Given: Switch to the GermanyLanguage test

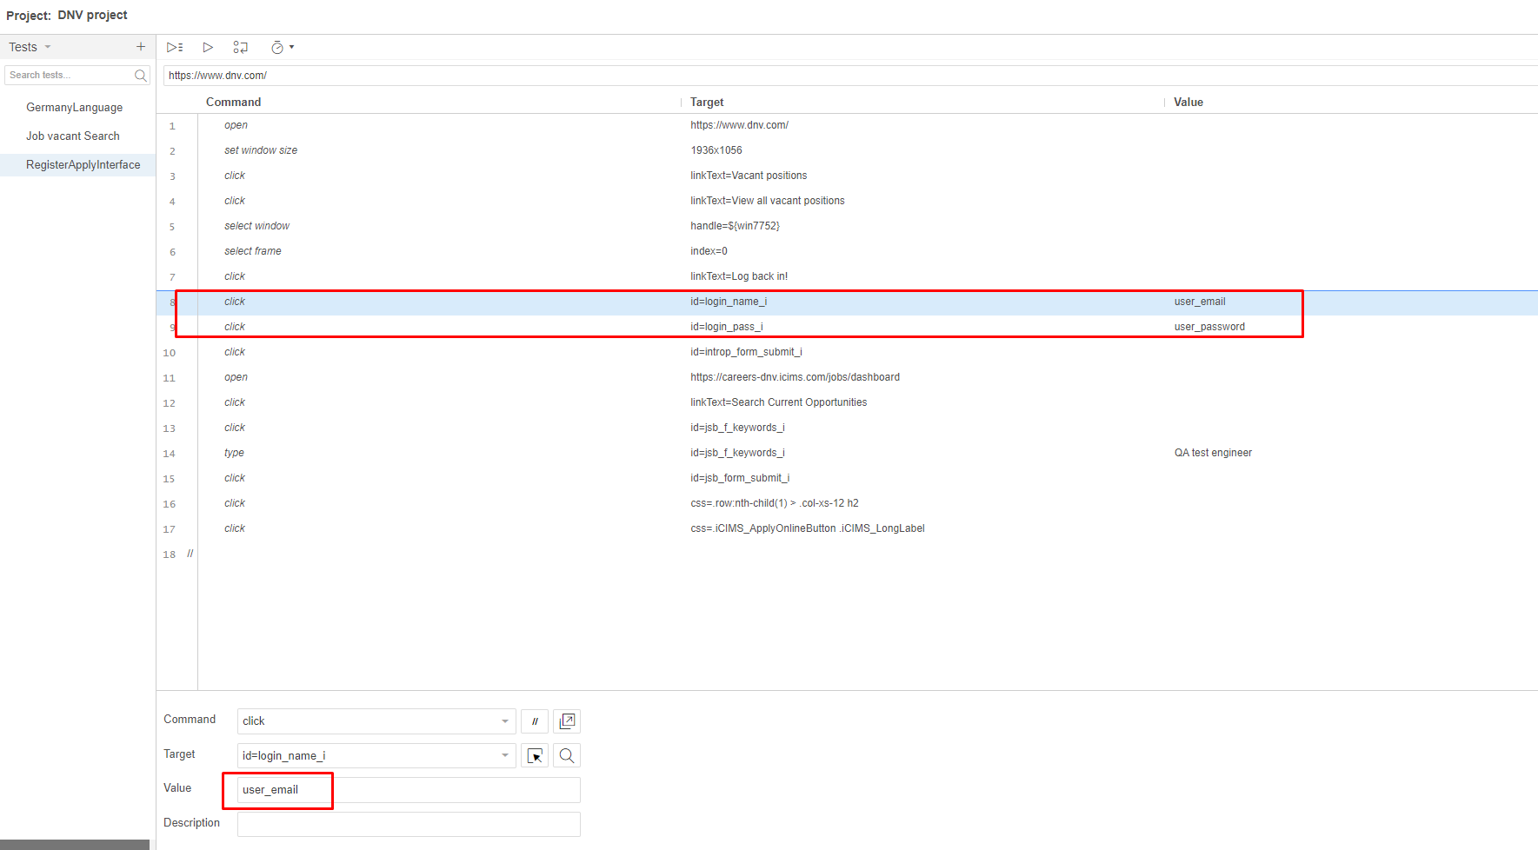Looking at the screenshot, I should tap(74, 106).
